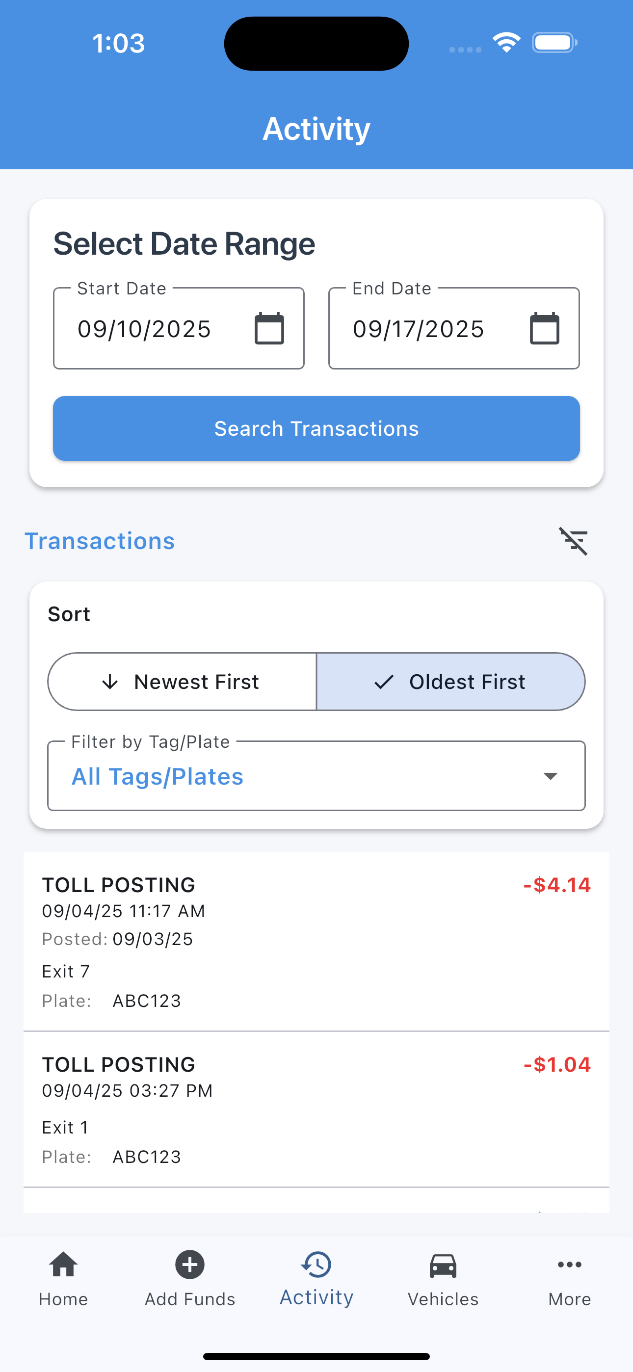
Task: Tap the Wi-Fi status icon
Action: [506, 43]
